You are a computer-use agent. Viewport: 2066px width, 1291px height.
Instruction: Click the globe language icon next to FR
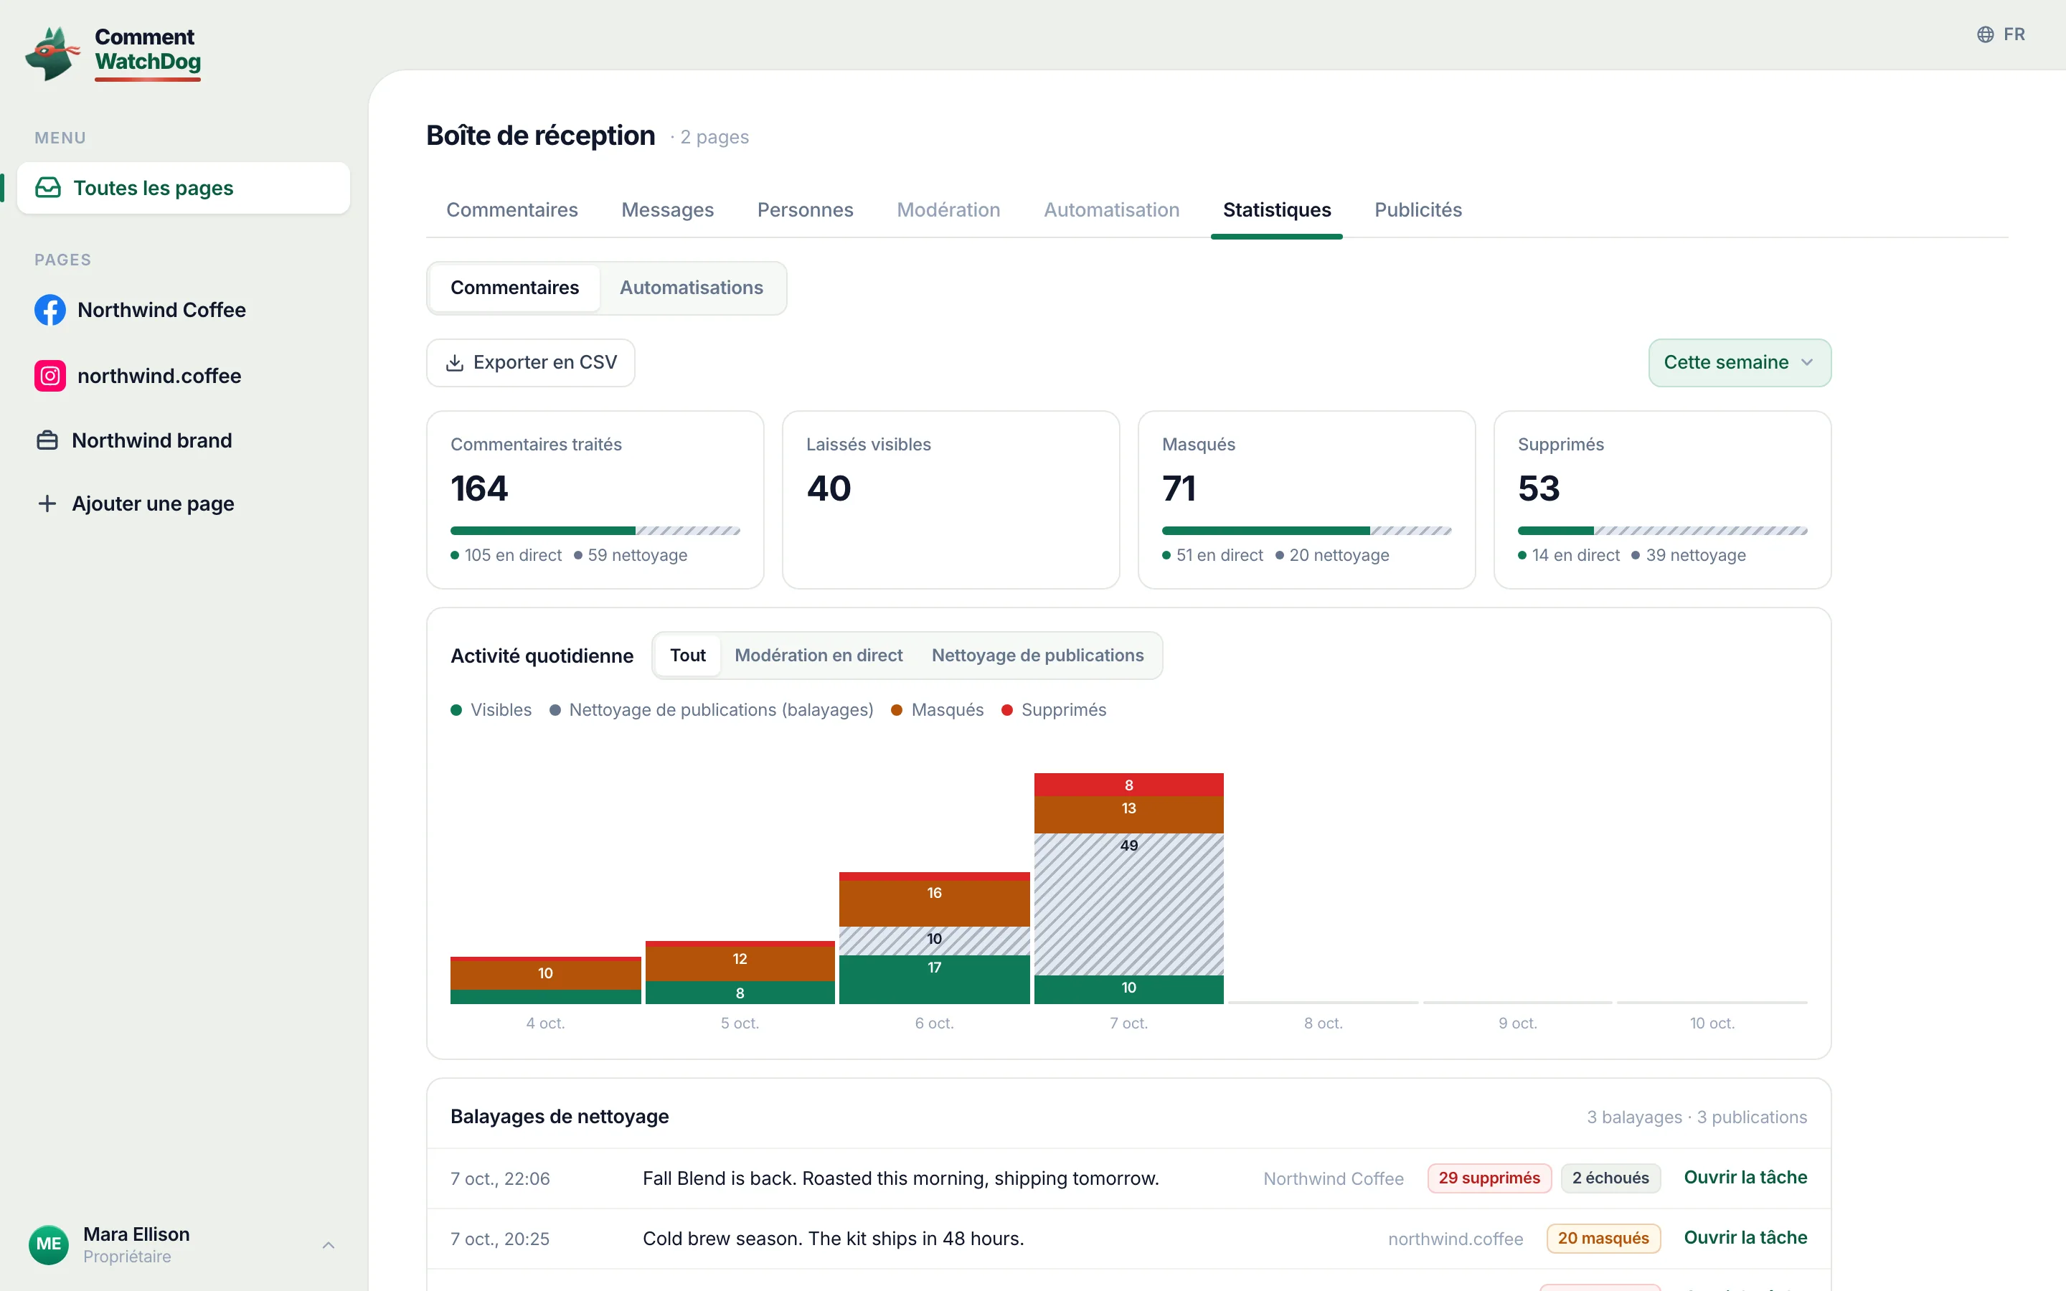(x=1986, y=34)
